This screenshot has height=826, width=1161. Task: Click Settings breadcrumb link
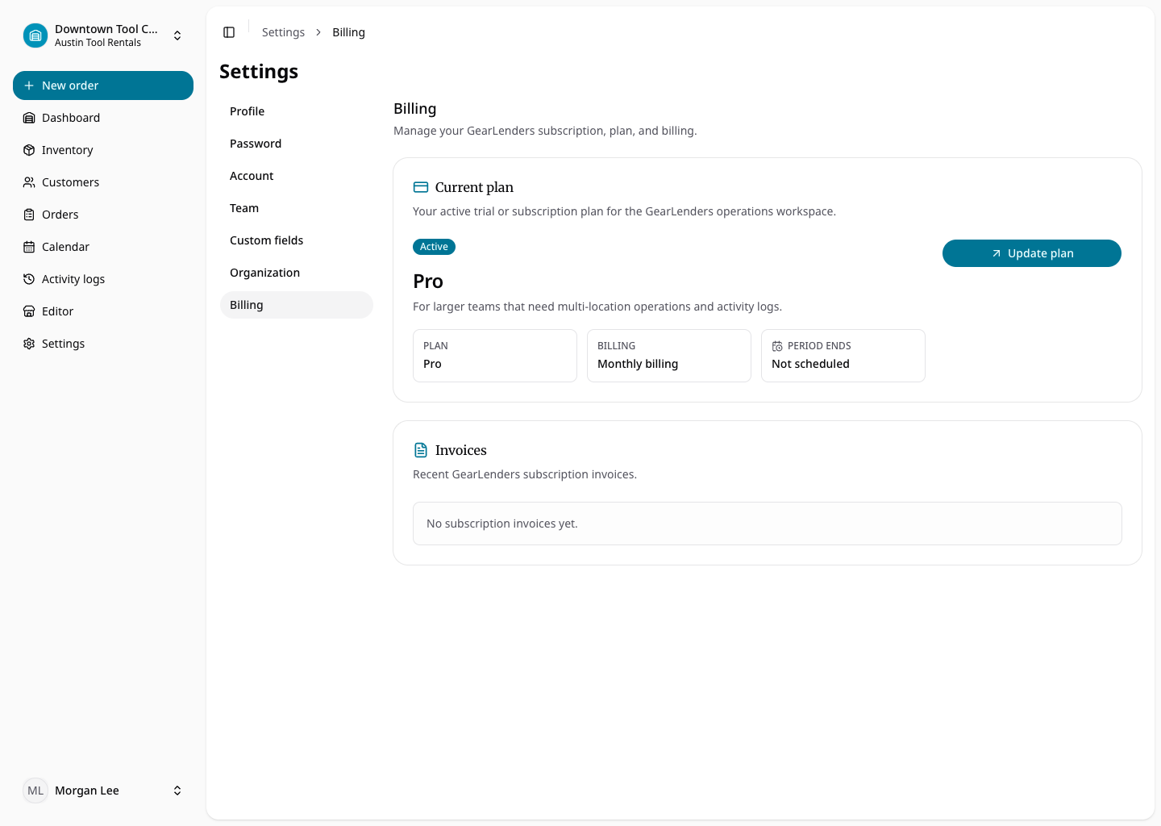283,32
